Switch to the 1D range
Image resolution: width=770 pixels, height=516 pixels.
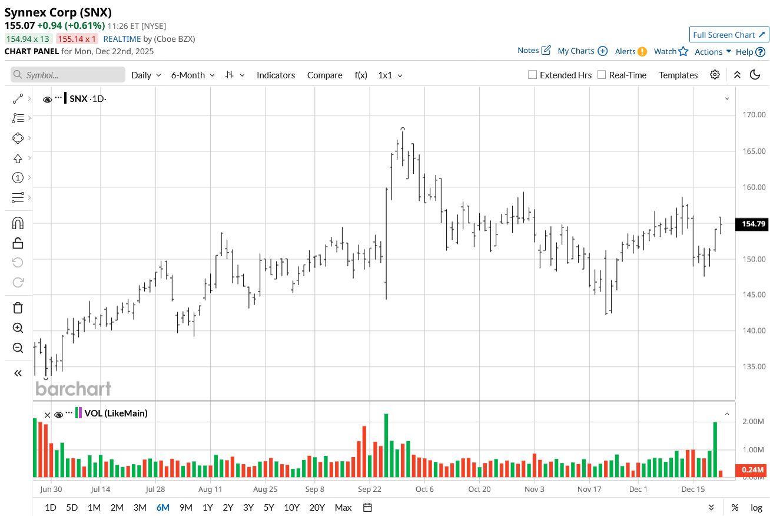tap(51, 508)
